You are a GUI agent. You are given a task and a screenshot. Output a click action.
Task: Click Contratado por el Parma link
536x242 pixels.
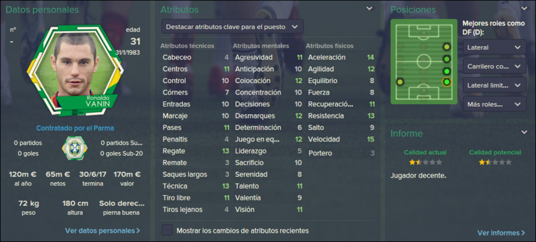tap(75, 129)
